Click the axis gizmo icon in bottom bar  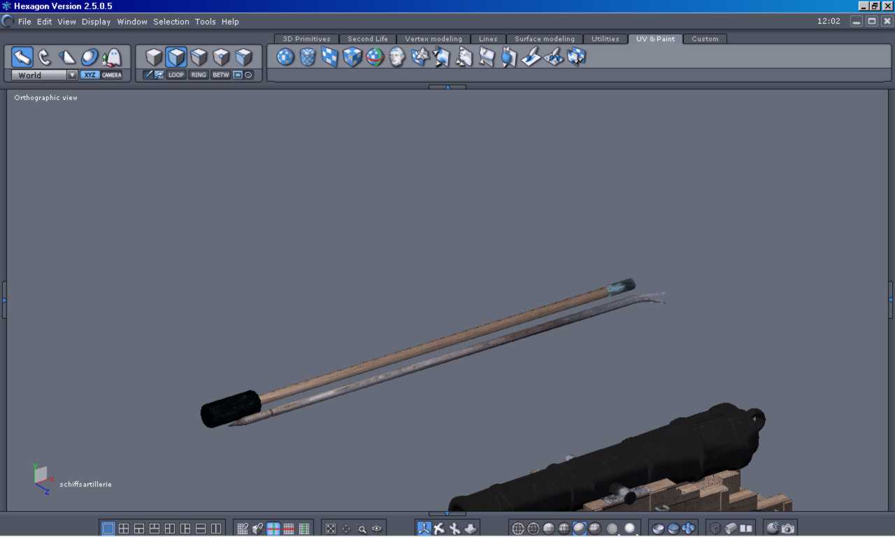424,529
